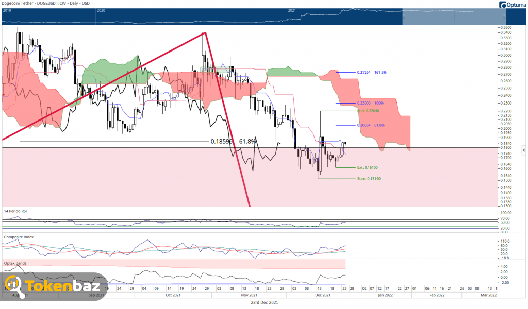Expand the side panel arrow at the chart's right edge
528x309 pixels.
524,150
